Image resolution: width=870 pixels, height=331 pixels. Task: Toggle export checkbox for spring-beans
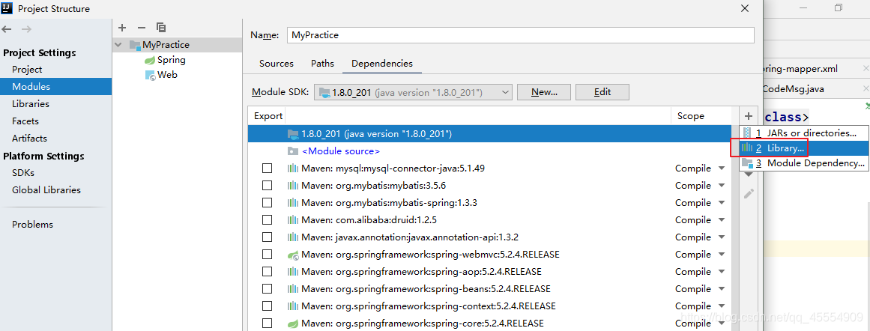pyautogui.click(x=267, y=289)
